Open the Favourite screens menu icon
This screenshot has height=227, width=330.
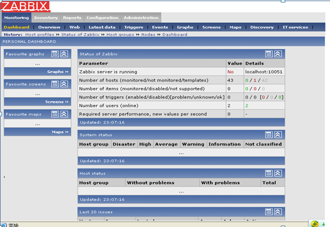(x=55, y=84)
